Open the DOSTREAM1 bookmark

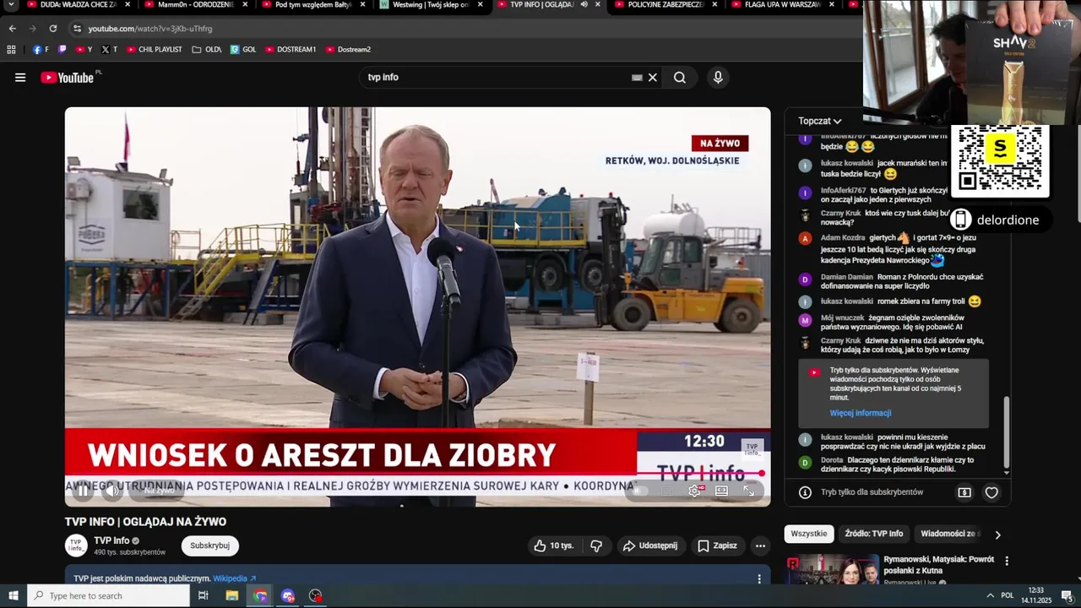pos(291,50)
